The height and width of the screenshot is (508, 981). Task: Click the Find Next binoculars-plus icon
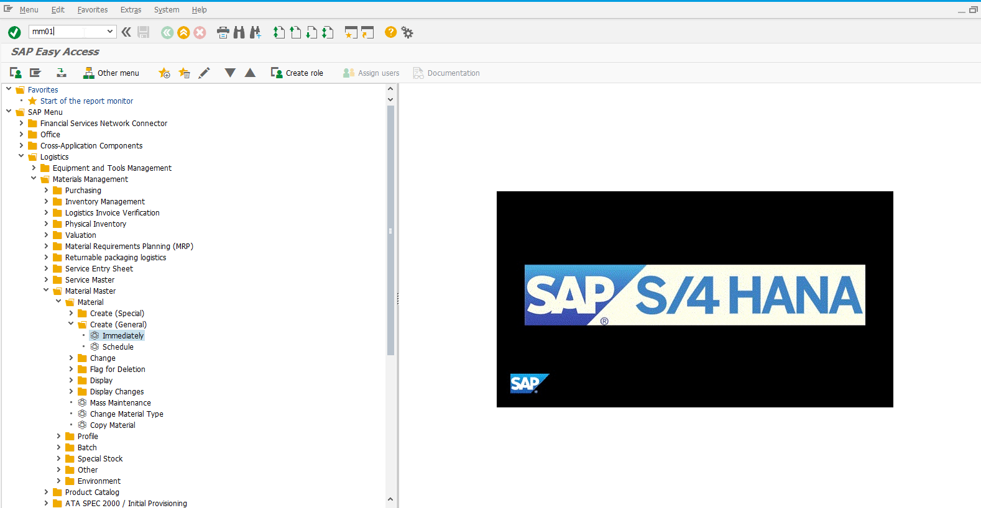tap(256, 32)
